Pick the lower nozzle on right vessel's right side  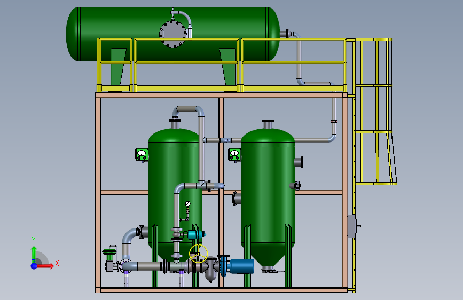295,185
